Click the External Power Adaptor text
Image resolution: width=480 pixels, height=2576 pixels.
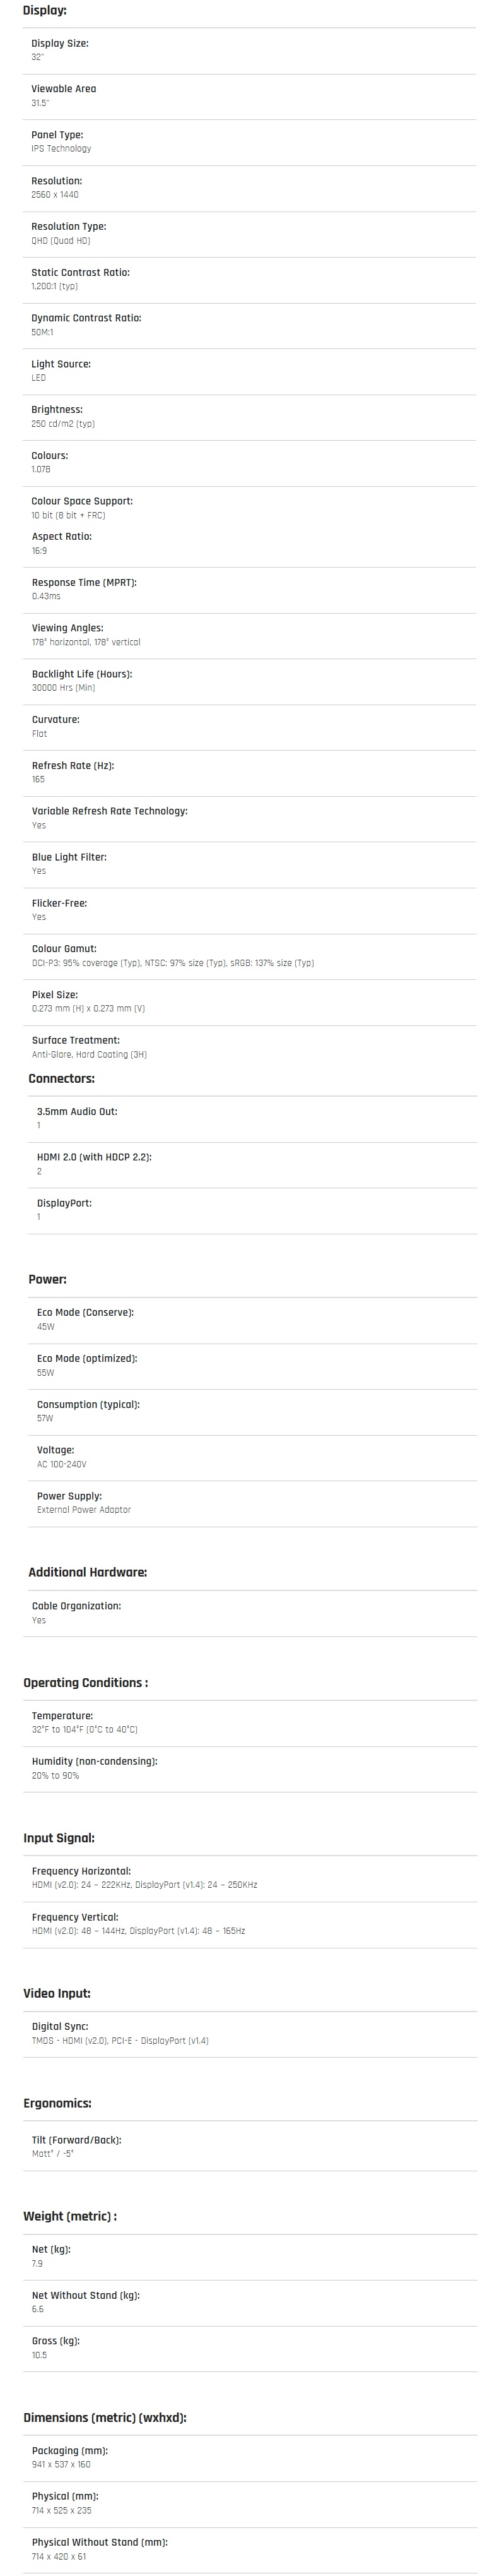[84, 1510]
